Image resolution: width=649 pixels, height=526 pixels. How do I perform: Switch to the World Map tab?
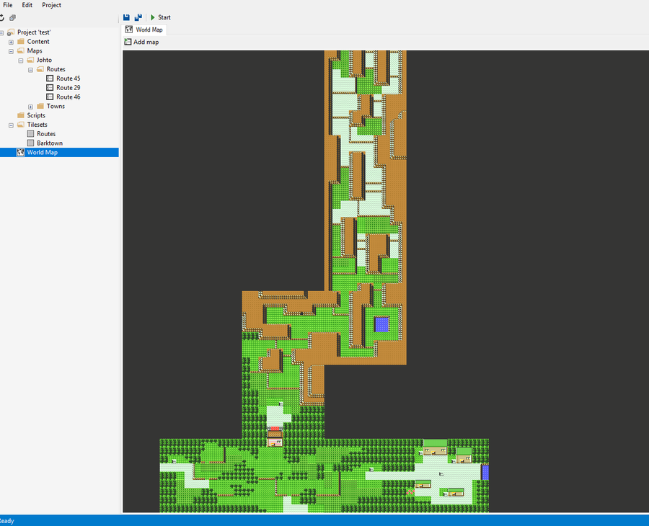click(144, 30)
